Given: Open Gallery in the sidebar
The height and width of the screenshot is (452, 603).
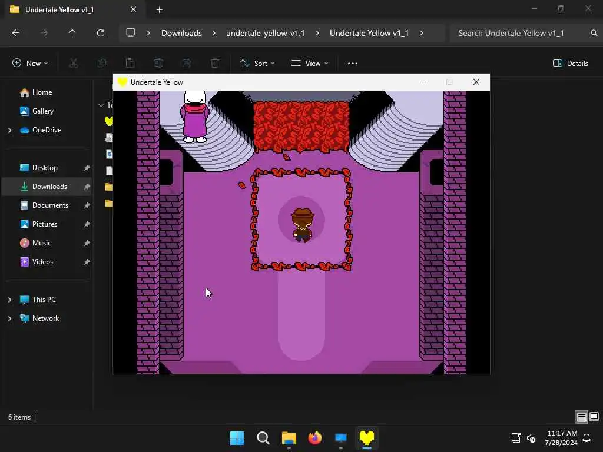Looking at the screenshot, I should (x=42, y=111).
